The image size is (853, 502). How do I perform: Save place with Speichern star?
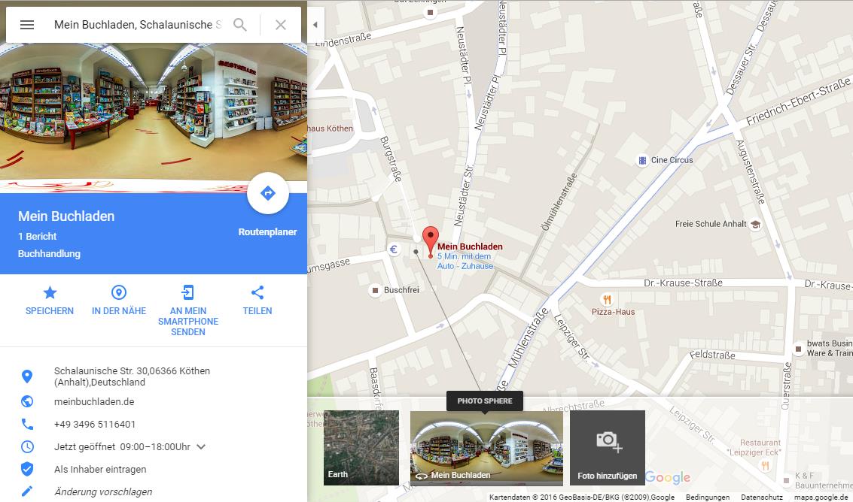click(x=50, y=301)
